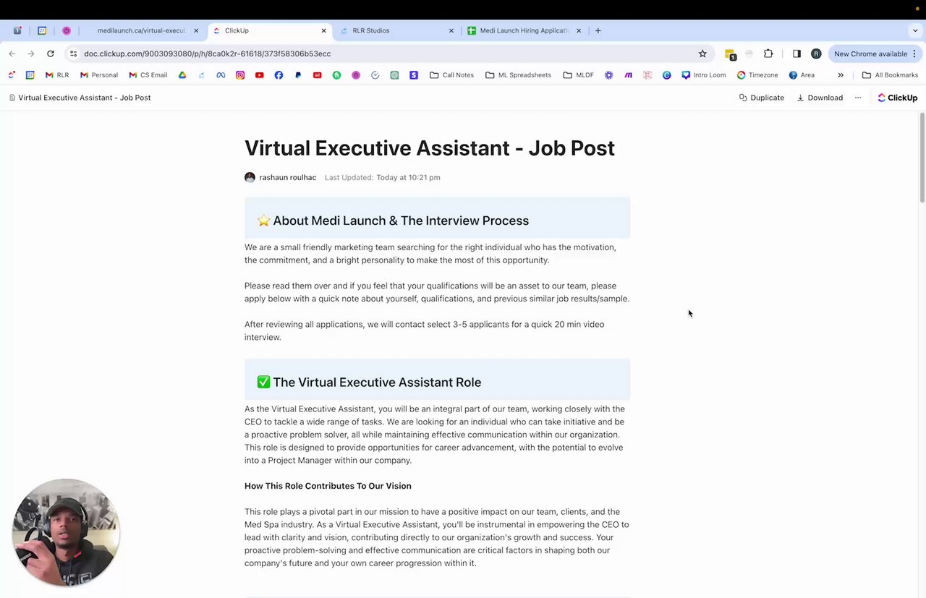Viewport: 926px width, 598px height.
Task: Click the address bar URL field
Action: point(387,54)
